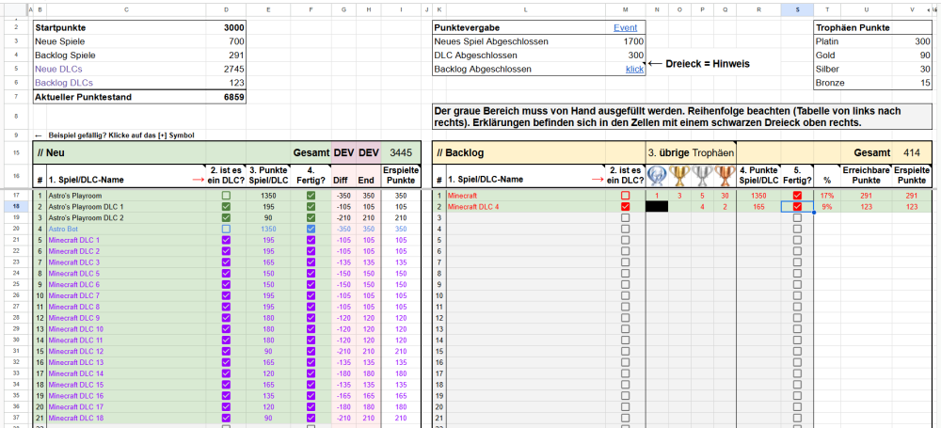Click the platinum trophy icon header
This screenshot has height=428, width=941.
(657, 174)
